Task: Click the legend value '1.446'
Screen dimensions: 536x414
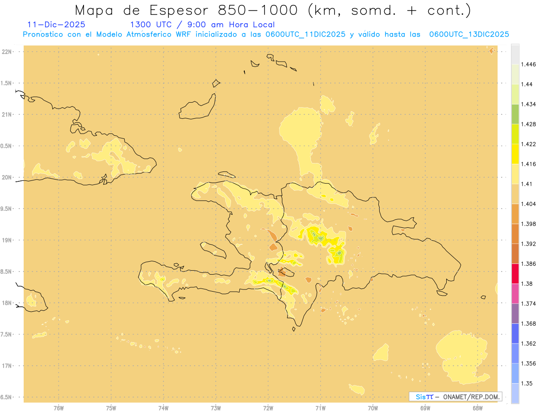Action: pyautogui.click(x=528, y=64)
